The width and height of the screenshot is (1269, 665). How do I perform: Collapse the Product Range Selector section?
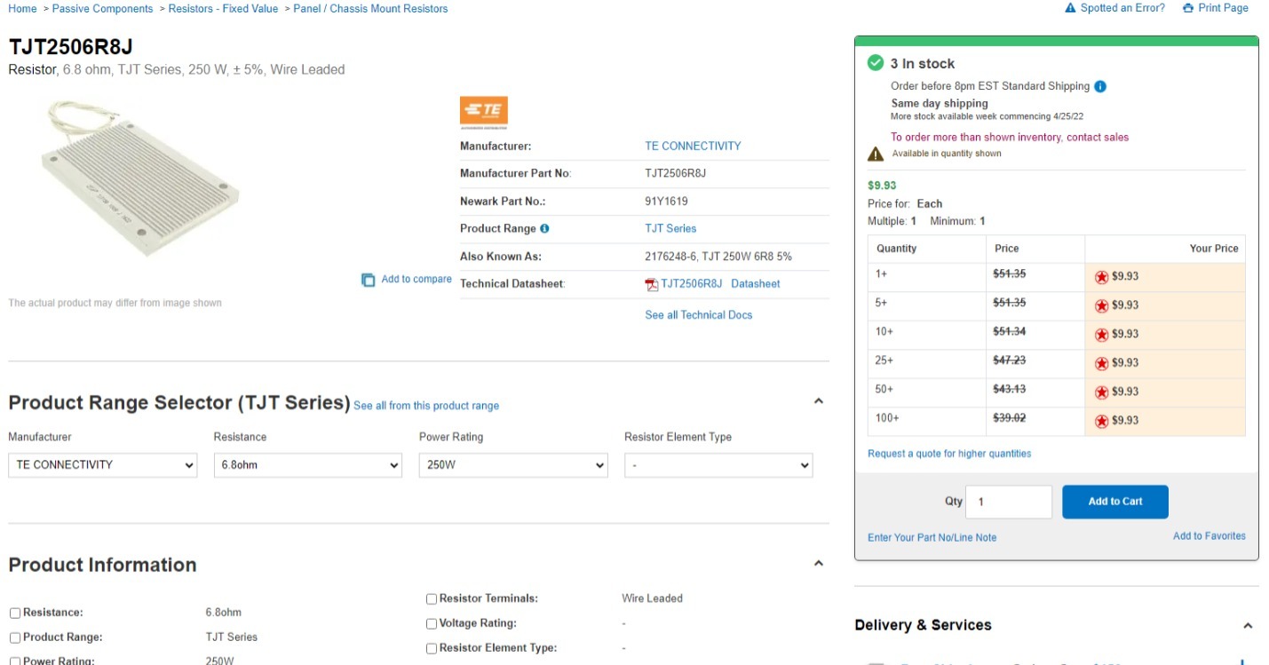[819, 401]
